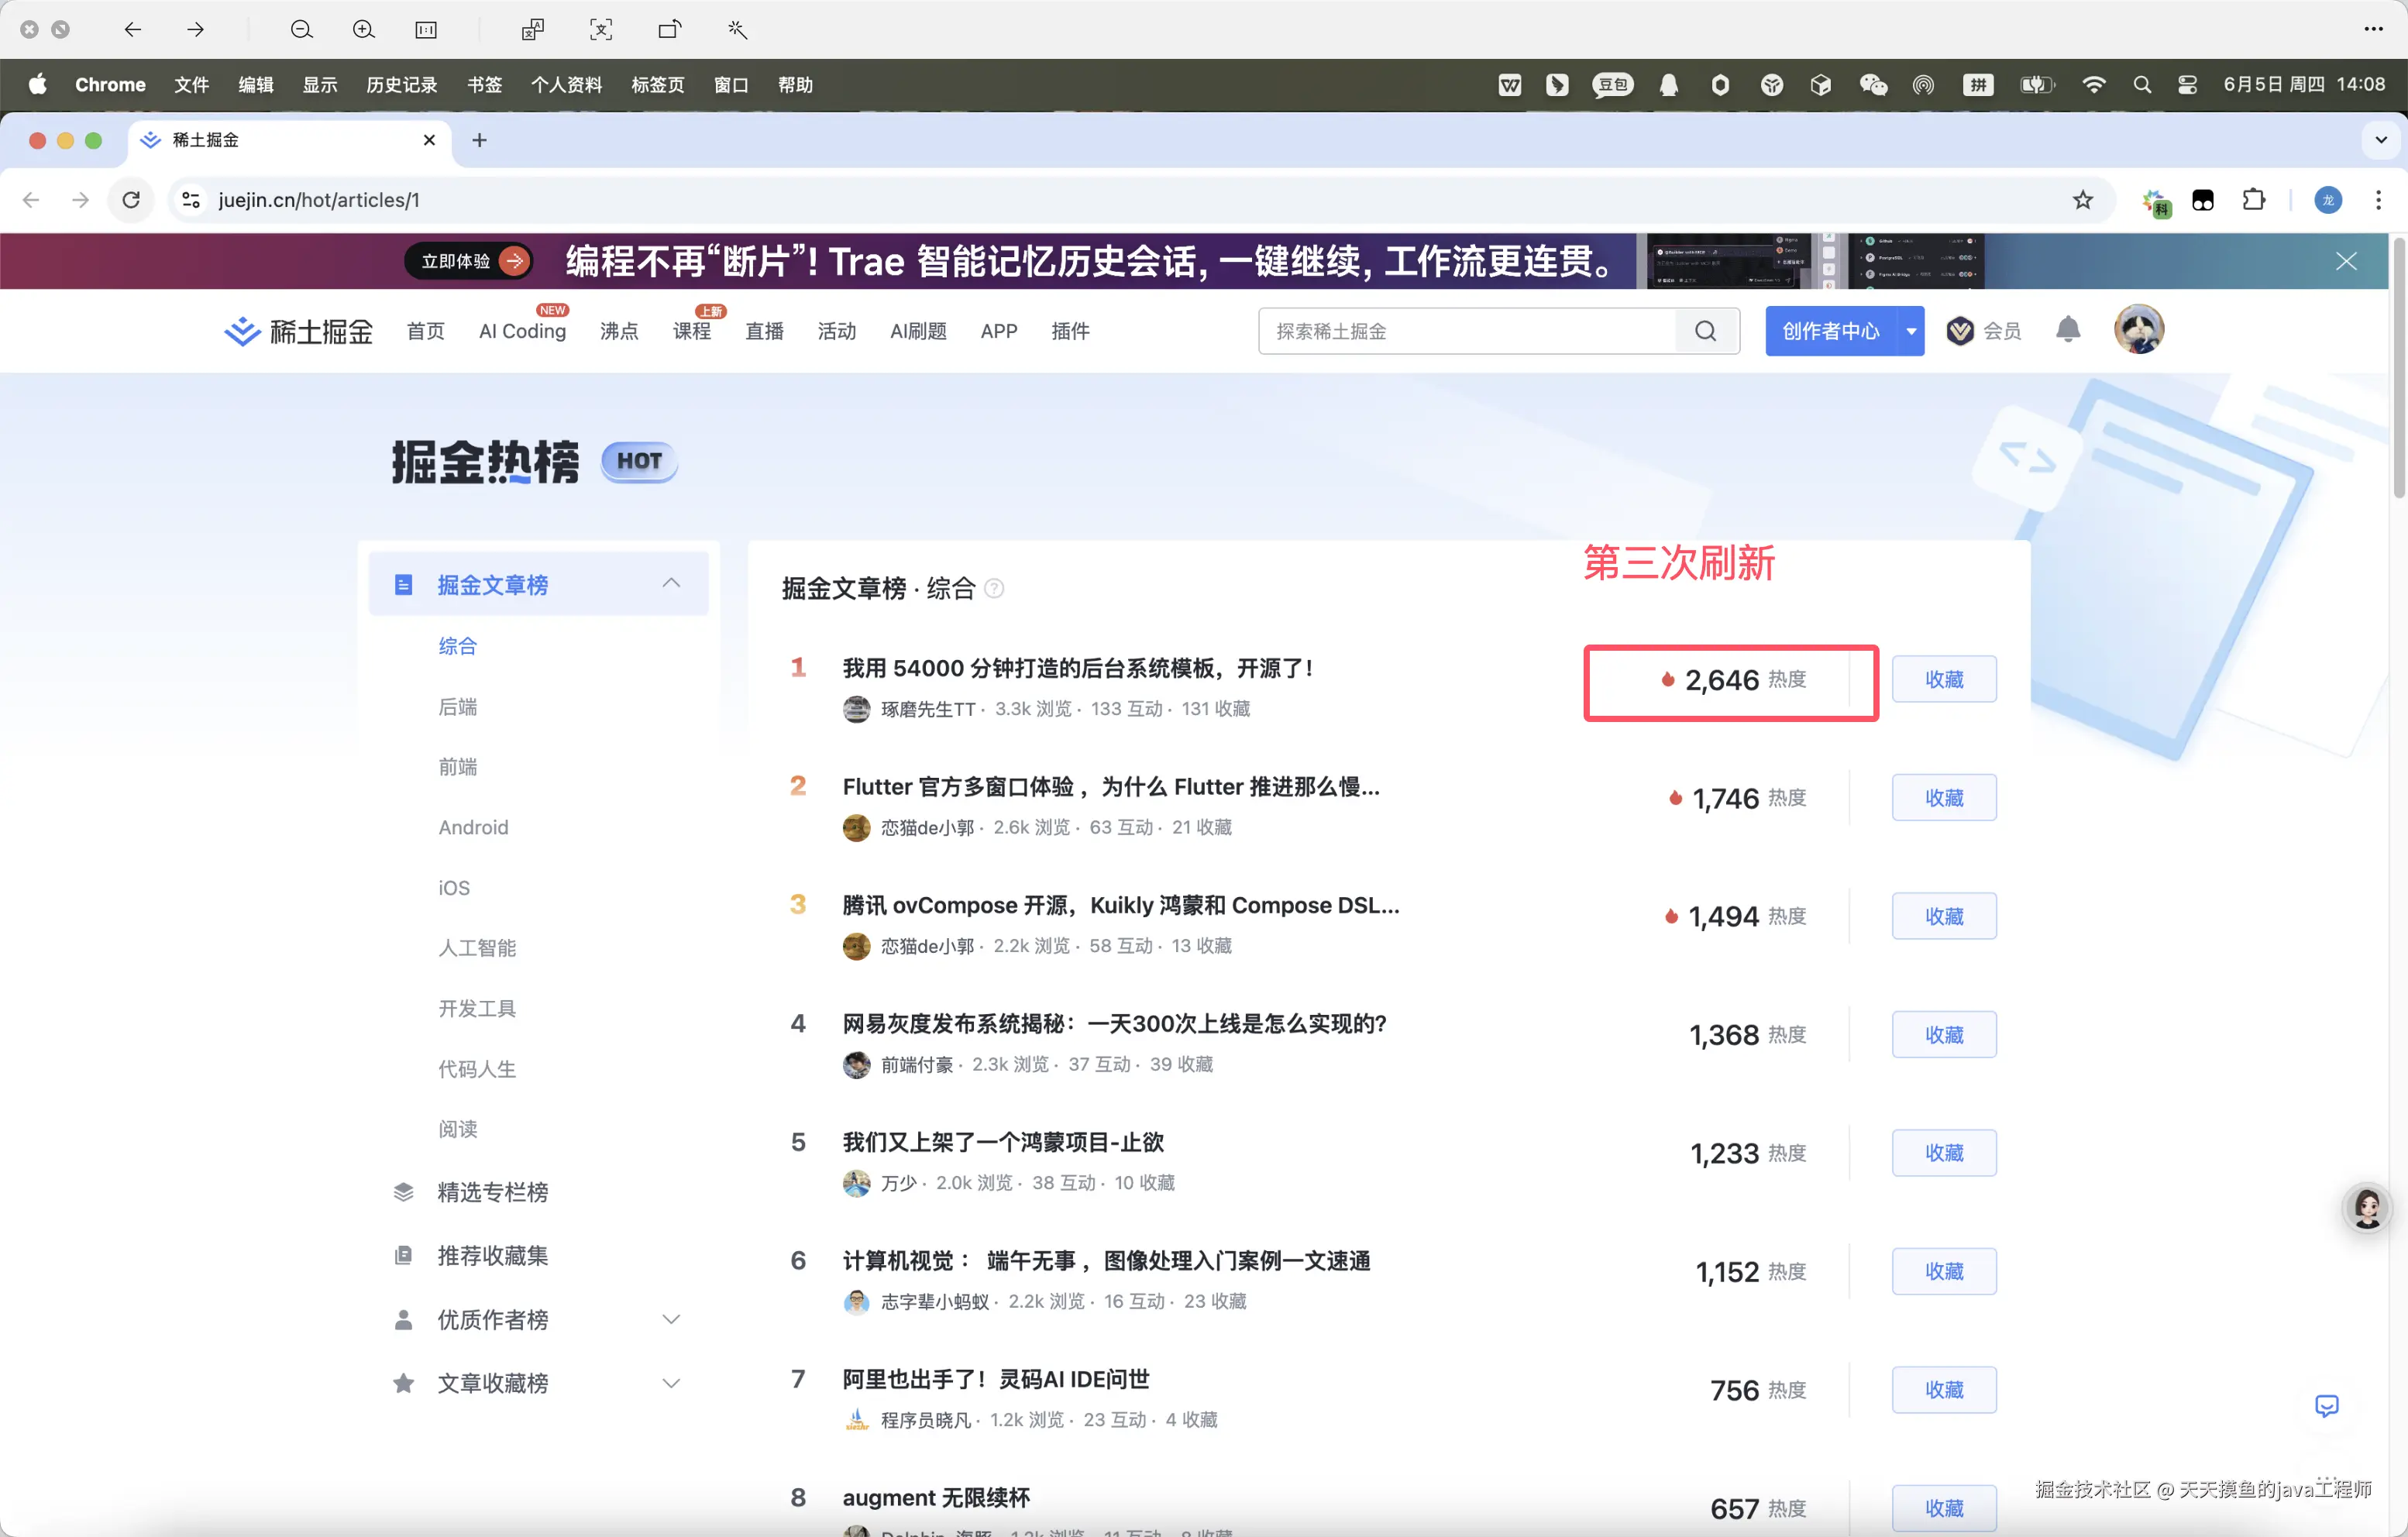Screen dimensions: 2408x1537
Task: Open the Chrome extensions puzzle icon
Action: [2253, 200]
